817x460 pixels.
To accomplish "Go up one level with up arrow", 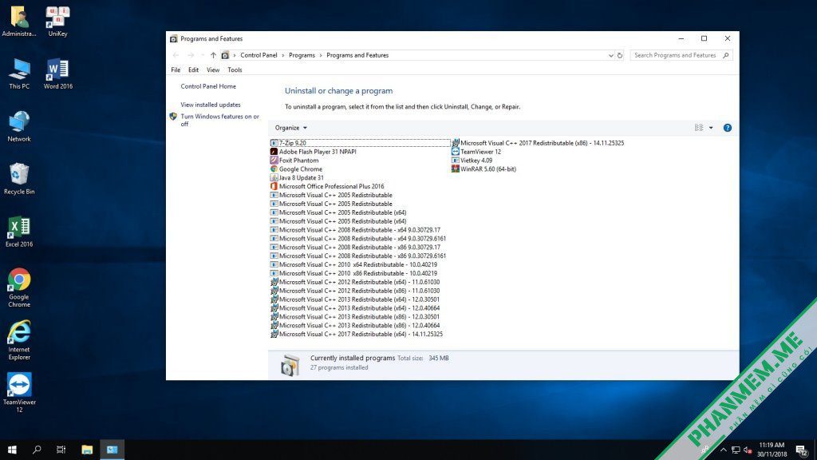I will click(x=213, y=55).
